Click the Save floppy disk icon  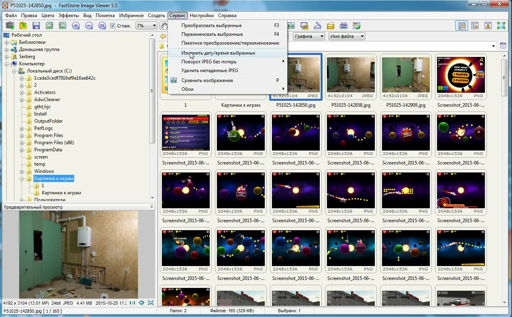click(36, 26)
